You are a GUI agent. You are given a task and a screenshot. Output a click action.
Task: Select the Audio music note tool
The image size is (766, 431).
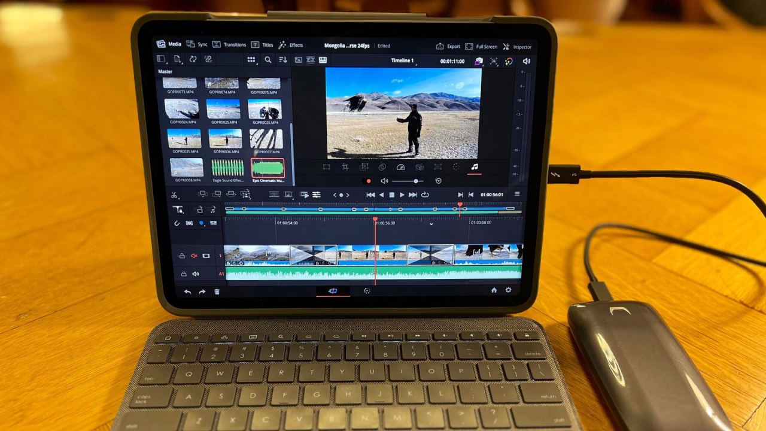pos(475,167)
